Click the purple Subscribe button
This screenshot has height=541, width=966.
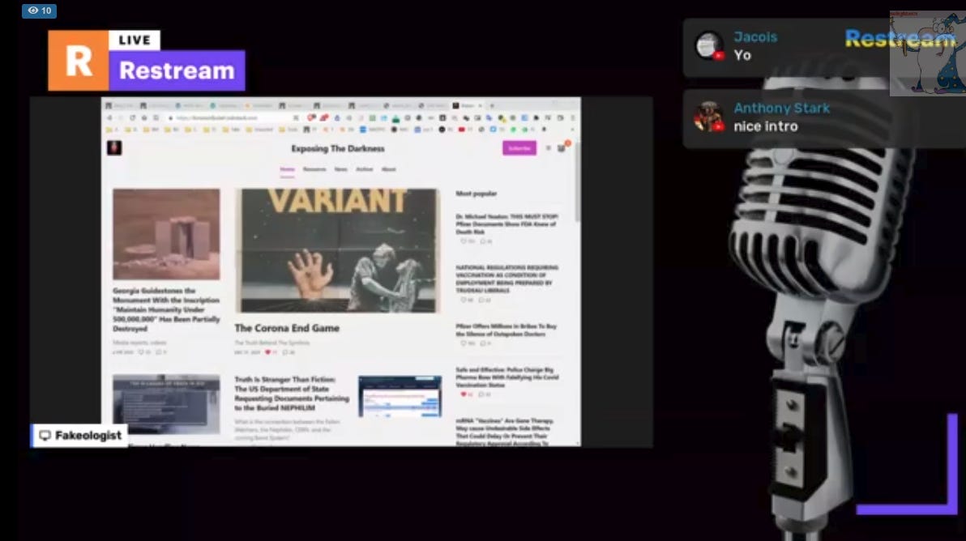tap(519, 147)
